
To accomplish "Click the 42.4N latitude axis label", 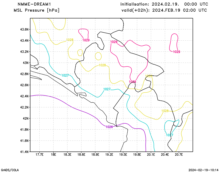I will tap(24, 96).
